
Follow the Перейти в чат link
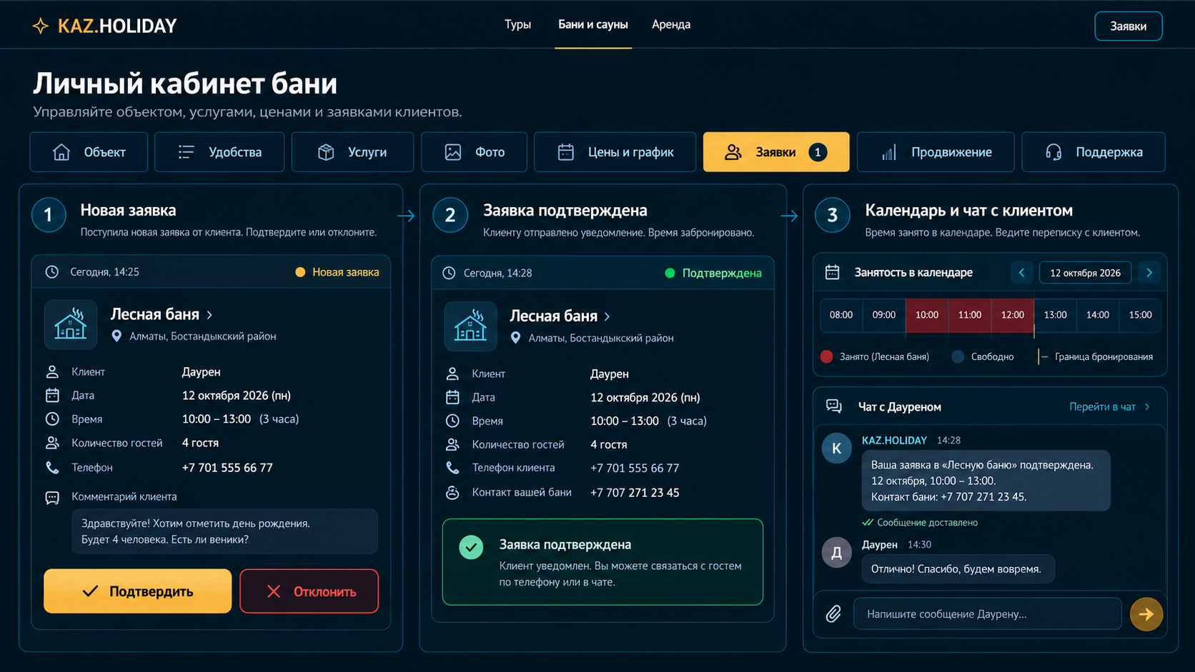tap(1109, 407)
